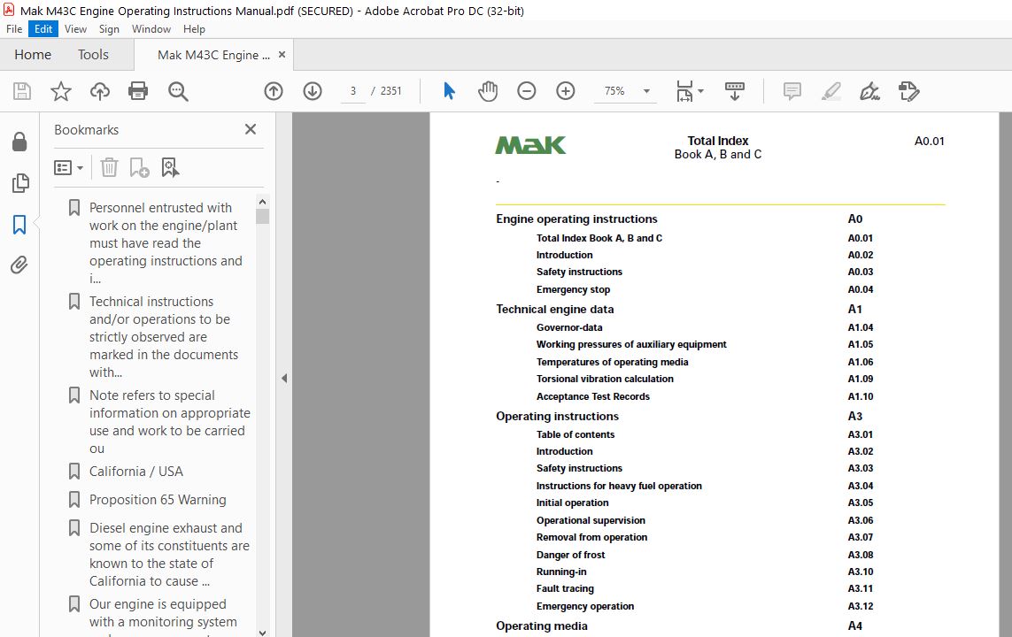Click 'Governor-data' index entry
The width and height of the screenshot is (1012, 637).
point(569,327)
